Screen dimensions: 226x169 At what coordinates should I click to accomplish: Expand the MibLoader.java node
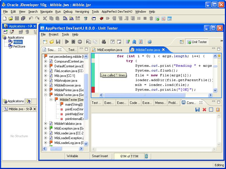[x=45, y=133]
